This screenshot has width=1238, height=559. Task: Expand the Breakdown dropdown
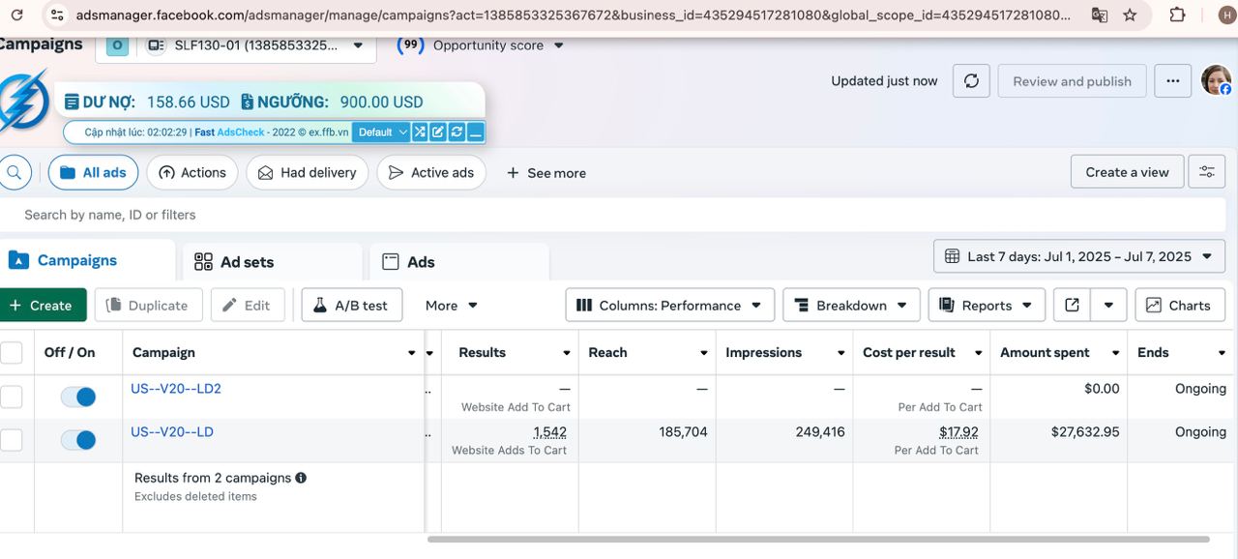click(x=851, y=306)
